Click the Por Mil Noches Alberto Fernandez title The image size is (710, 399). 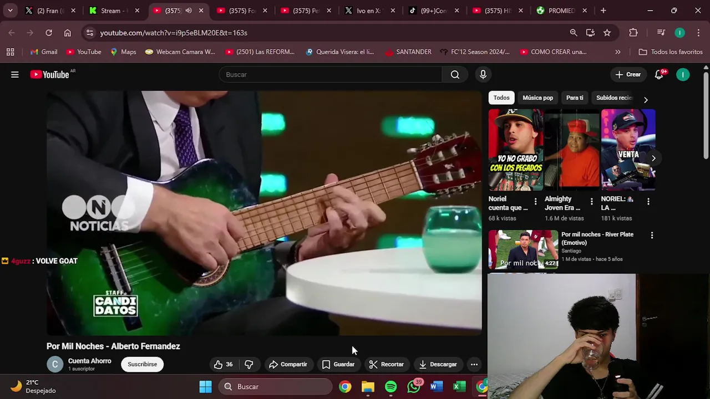click(113, 346)
